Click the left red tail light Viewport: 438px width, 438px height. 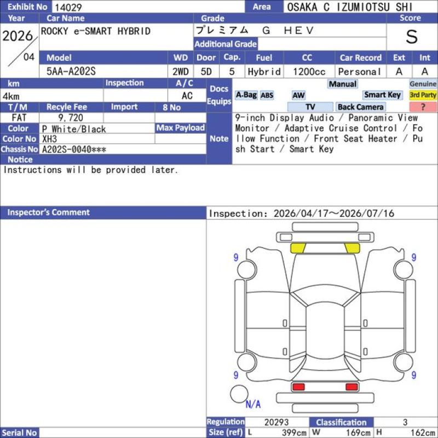coord(298,387)
